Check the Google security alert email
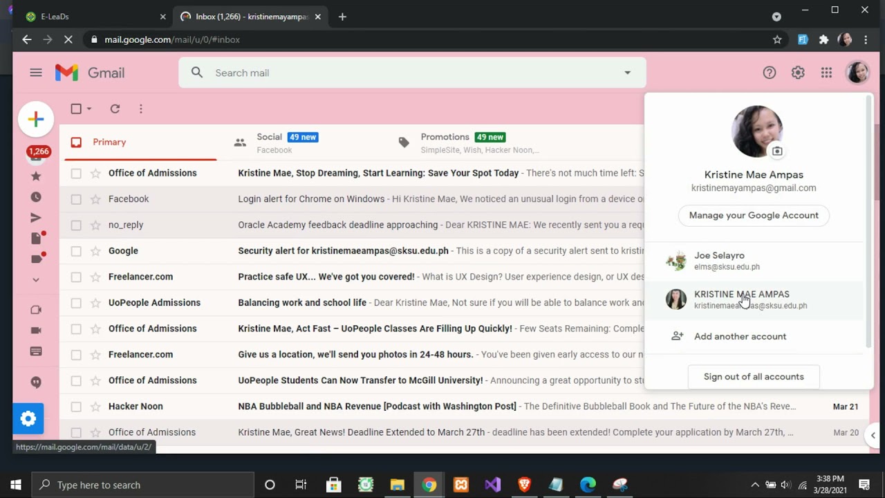 click(76, 251)
